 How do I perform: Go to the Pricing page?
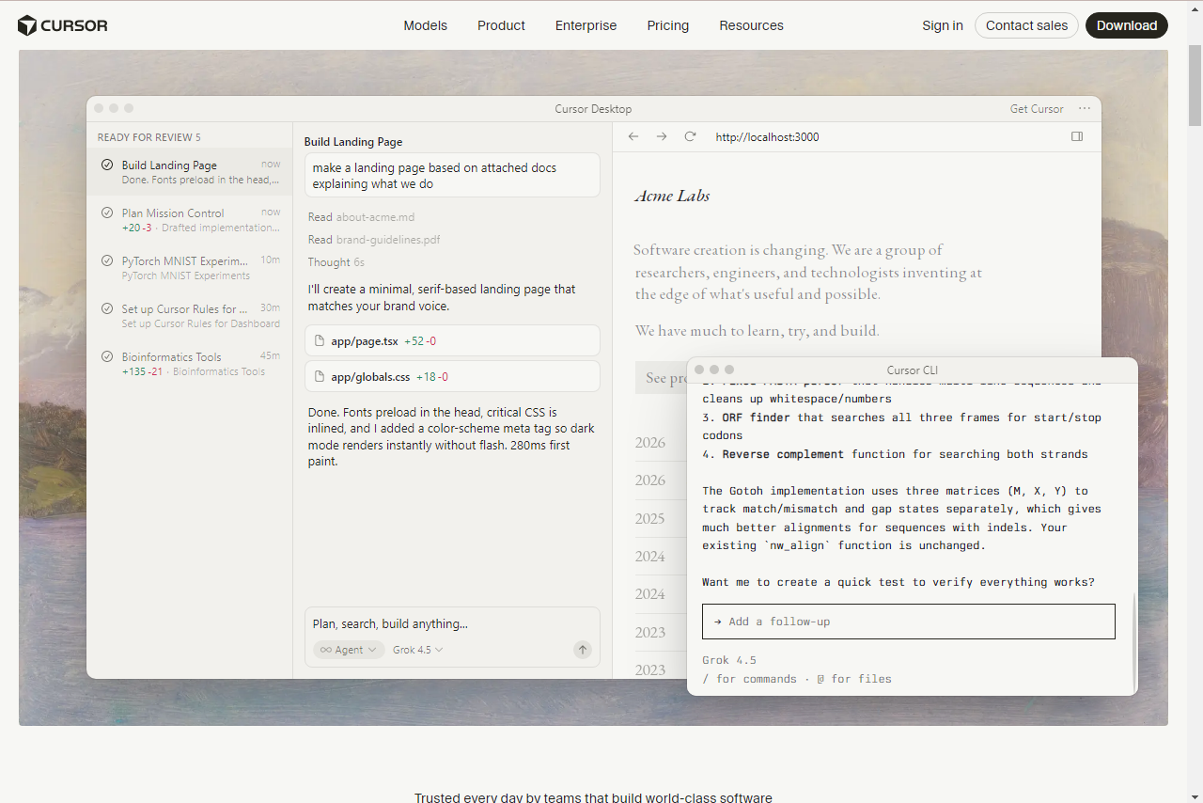click(x=668, y=25)
